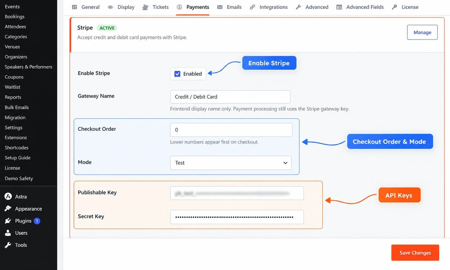The width and height of the screenshot is (450, 270).
Task: Open Attendees in the sidebar
Action: click(15, 27)
